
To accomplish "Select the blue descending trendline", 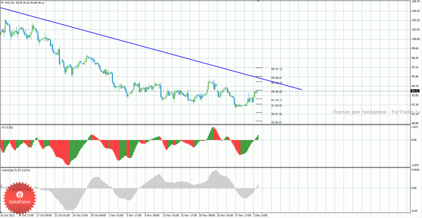I will pos(151,48).
